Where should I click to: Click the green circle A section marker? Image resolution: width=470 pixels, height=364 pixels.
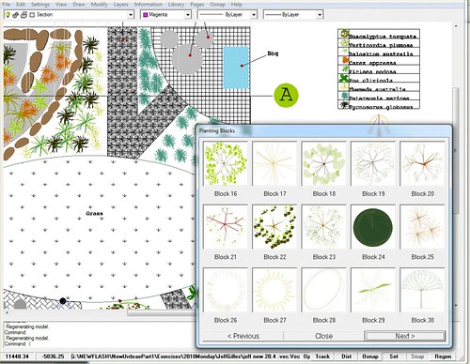(286, 95)
